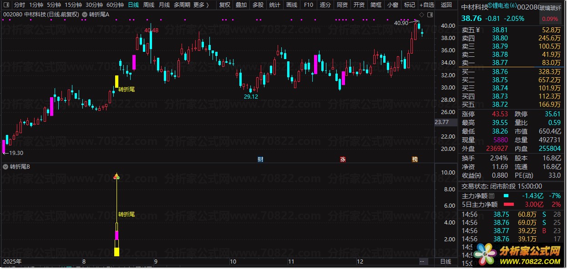Click the ¥ symbol next to 卖五
The height and width of the screenshot is (269, 568).
[478, 30]
